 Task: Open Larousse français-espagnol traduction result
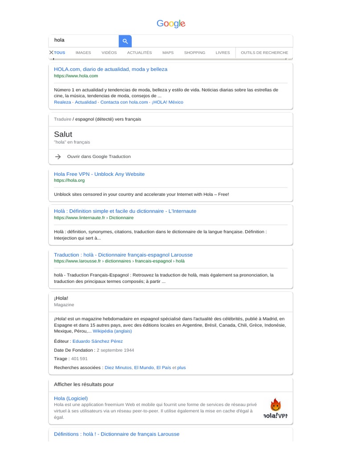(x=123, y=255)
